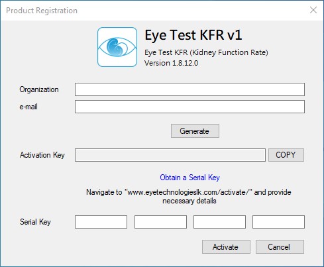Open the Obtain a Serial Key link
The width and height of the screenshot is (324, 267).
189,178
